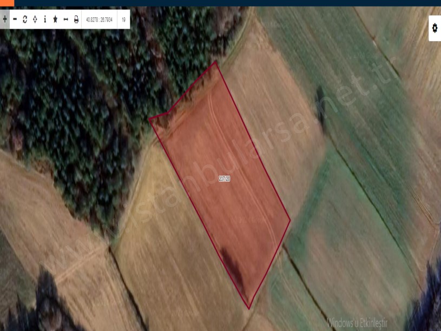The width and height of the screenshot is (441, 331).
Task: Zoom out with the minus button
Action: pos(15,19)
